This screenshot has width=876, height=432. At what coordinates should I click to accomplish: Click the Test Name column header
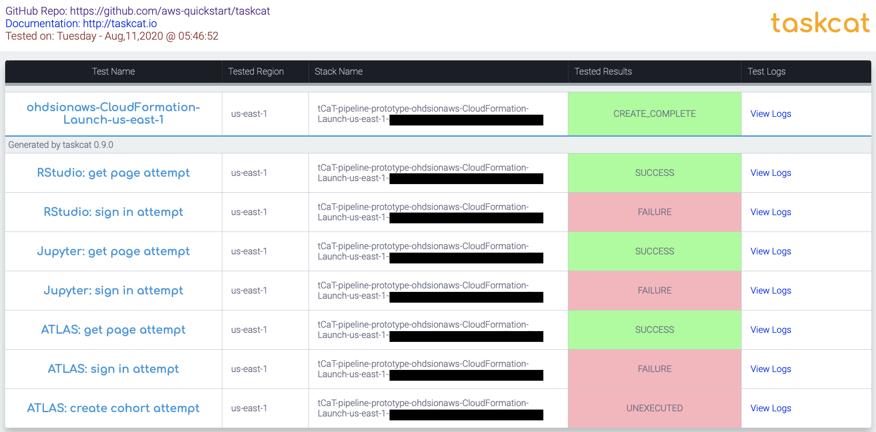pos(113,72)
